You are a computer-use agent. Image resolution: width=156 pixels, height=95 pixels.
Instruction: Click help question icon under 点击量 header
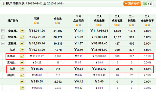coord(56,23)
